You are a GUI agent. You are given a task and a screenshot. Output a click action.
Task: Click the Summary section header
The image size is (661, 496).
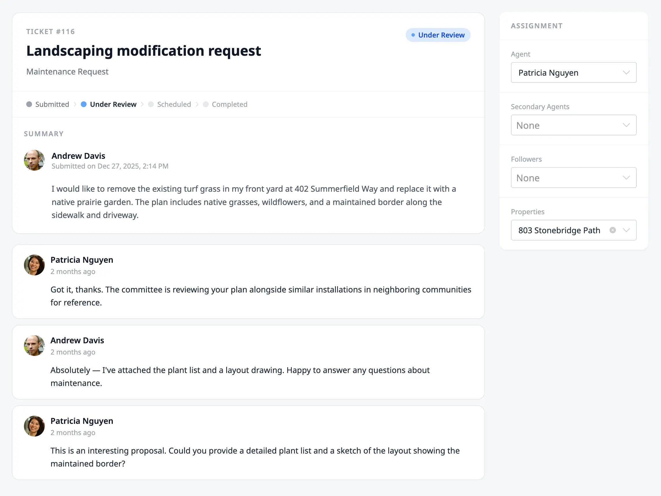pyautogui.click(x=44, y=134)
